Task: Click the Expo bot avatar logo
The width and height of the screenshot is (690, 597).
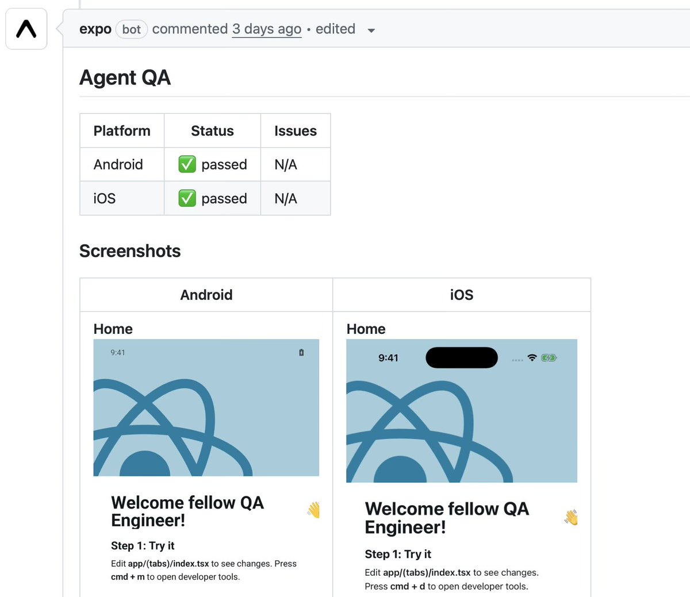Action: [x=26, y=29]
